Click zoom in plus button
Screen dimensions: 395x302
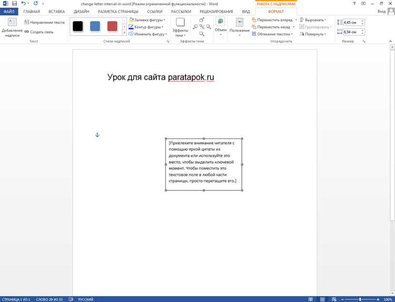click(378, 299)
